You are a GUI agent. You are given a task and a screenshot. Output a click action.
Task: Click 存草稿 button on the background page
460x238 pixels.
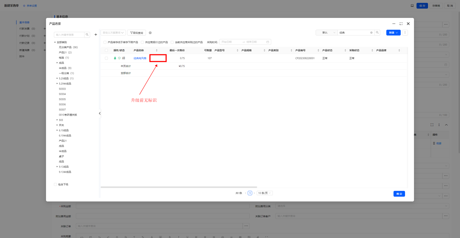pos(436,6)
